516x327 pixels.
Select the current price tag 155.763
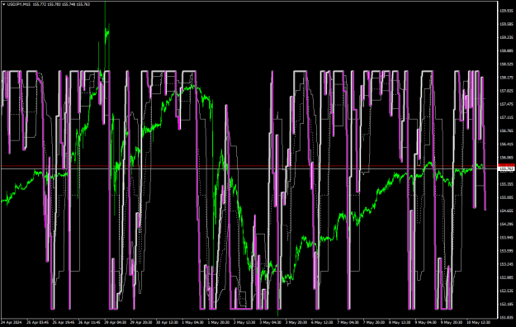[x=506, y=169]
